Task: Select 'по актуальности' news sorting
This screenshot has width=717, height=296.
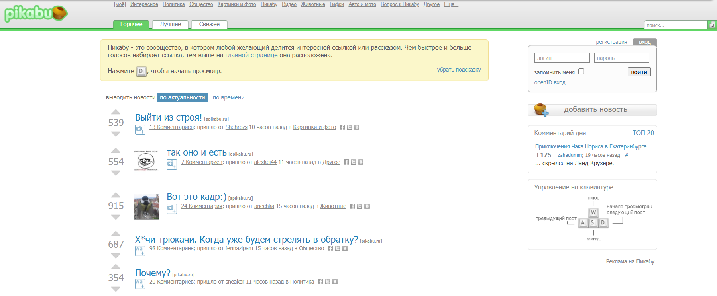Action: tap(183, 98)
